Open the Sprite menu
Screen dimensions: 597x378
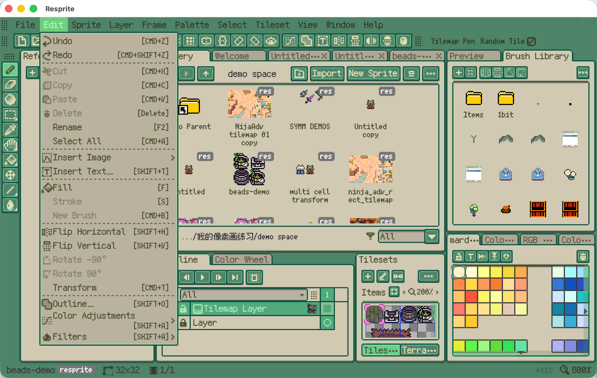[x=86, y=25]
